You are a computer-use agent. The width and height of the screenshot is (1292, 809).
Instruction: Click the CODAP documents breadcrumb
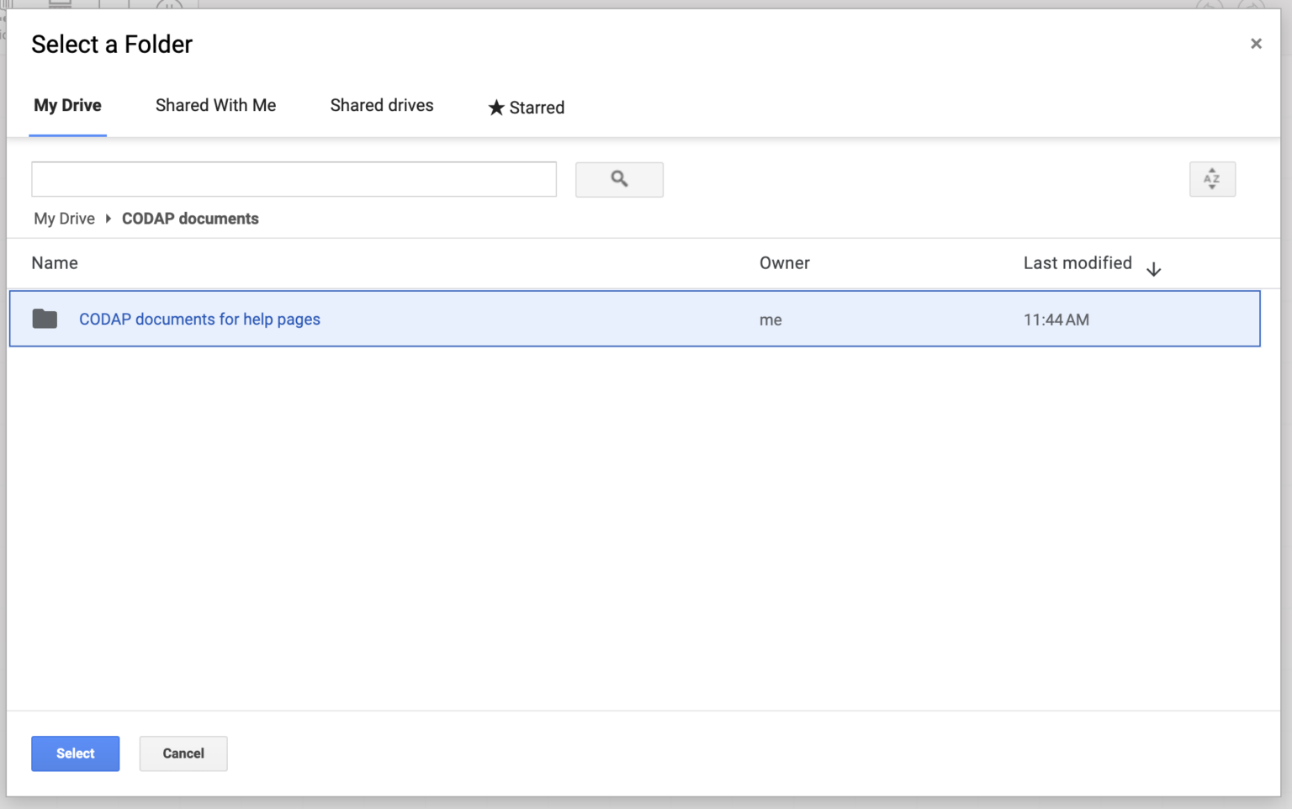[x=190, y=218]
